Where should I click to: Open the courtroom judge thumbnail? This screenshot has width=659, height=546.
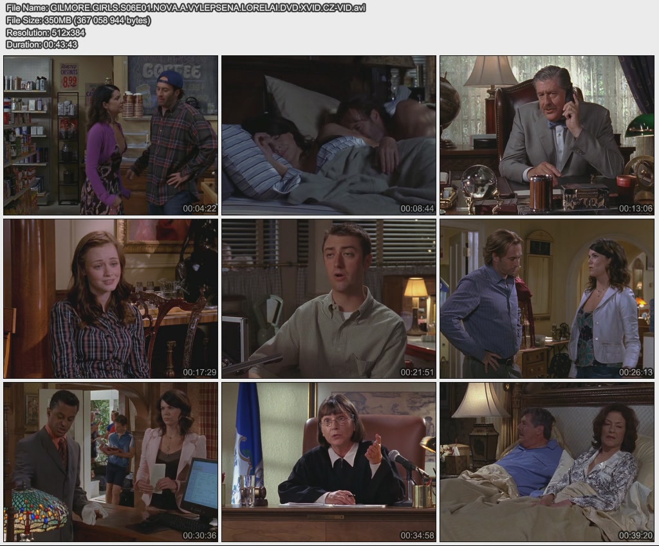coord(328,462)
